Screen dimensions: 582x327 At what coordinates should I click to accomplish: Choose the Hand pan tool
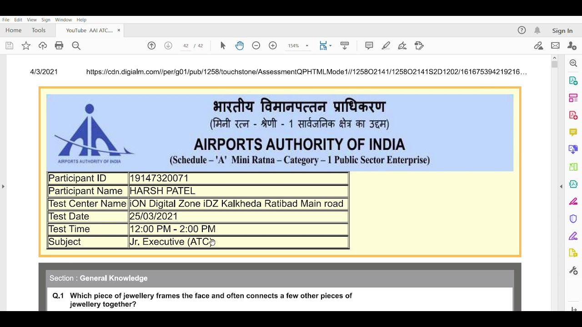(240, 45)
